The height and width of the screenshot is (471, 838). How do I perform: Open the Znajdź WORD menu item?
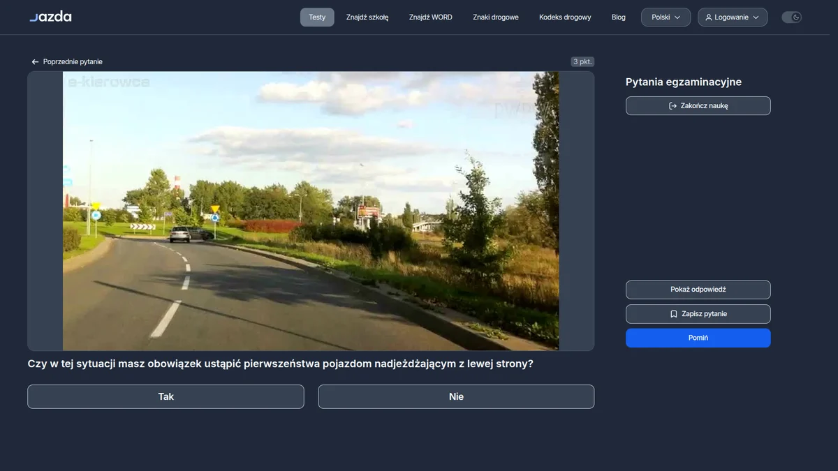[x=431, y=17]
